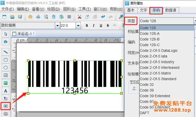
Task: Select the rich text R tool
Action: [x=6, y=98]
